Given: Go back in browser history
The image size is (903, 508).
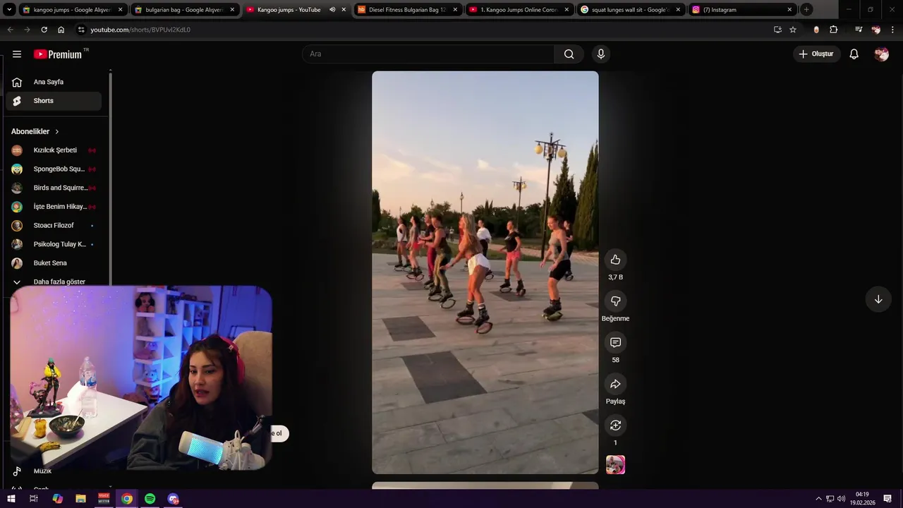Looking at the screenshot, I should pos(10,30).
